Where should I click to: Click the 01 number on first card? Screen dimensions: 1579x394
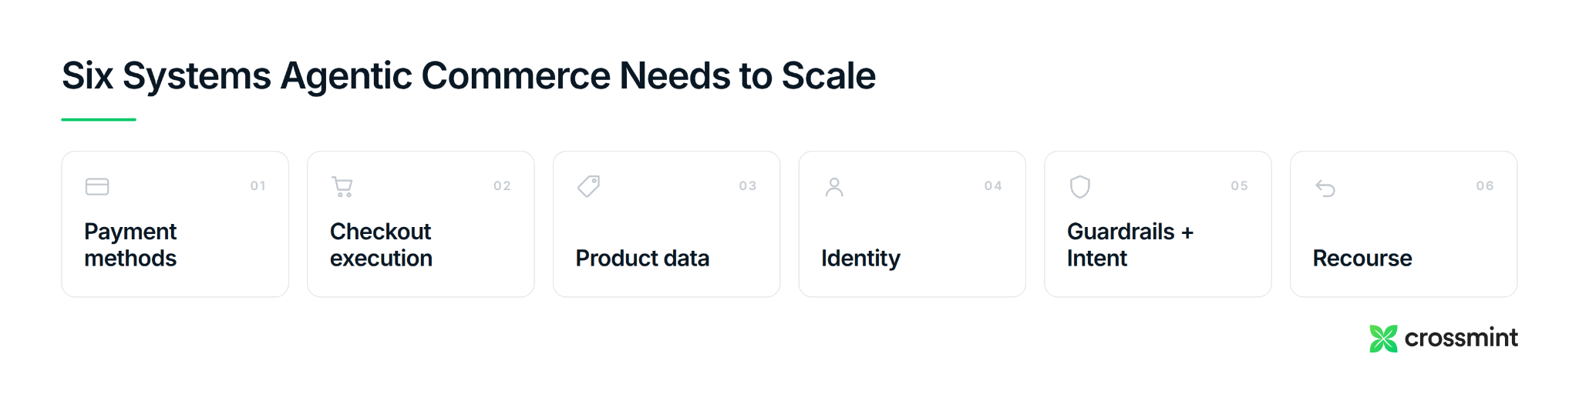(x=258, y=185)
